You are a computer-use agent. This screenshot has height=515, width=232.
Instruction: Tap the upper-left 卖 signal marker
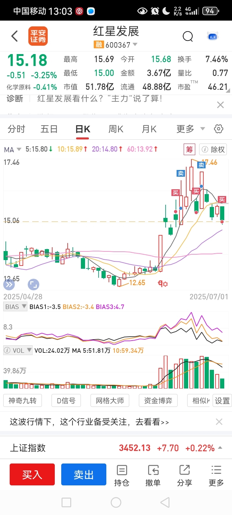coord(181,173)
